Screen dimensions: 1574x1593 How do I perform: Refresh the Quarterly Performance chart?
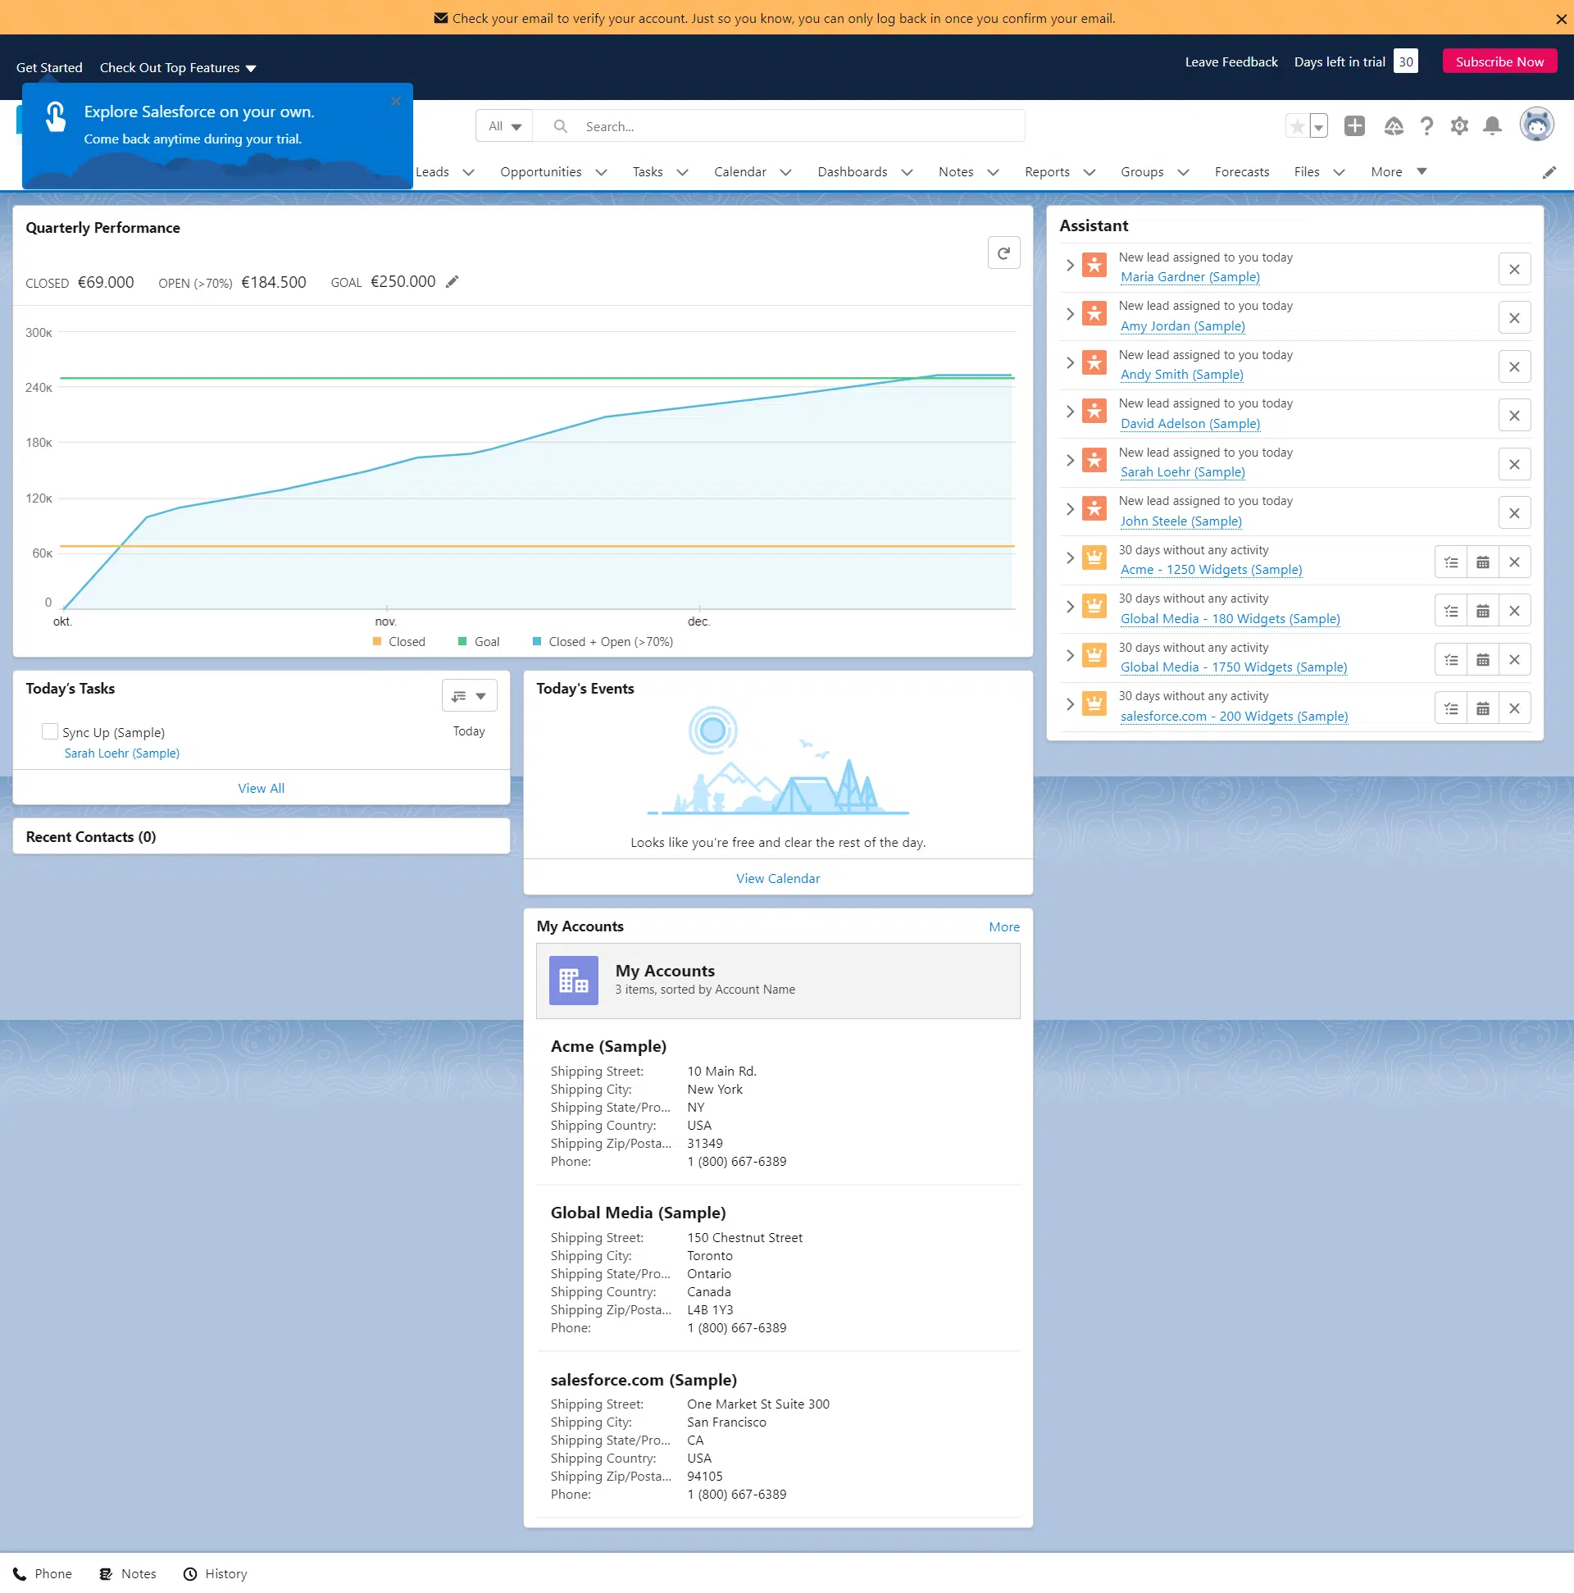click(1003, 253)
